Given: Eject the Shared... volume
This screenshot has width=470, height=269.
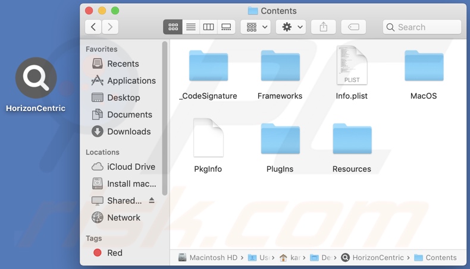Looking at the screenshot, I should 152,201.
